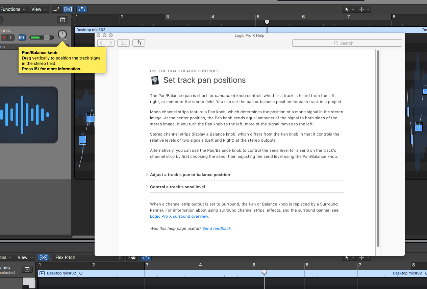Toggle the Show Automation button in top toolbar
Viewport: 427px width, 289px height.
tap(57, 9)
